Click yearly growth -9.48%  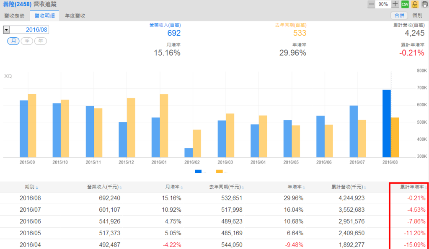point(294,245)
